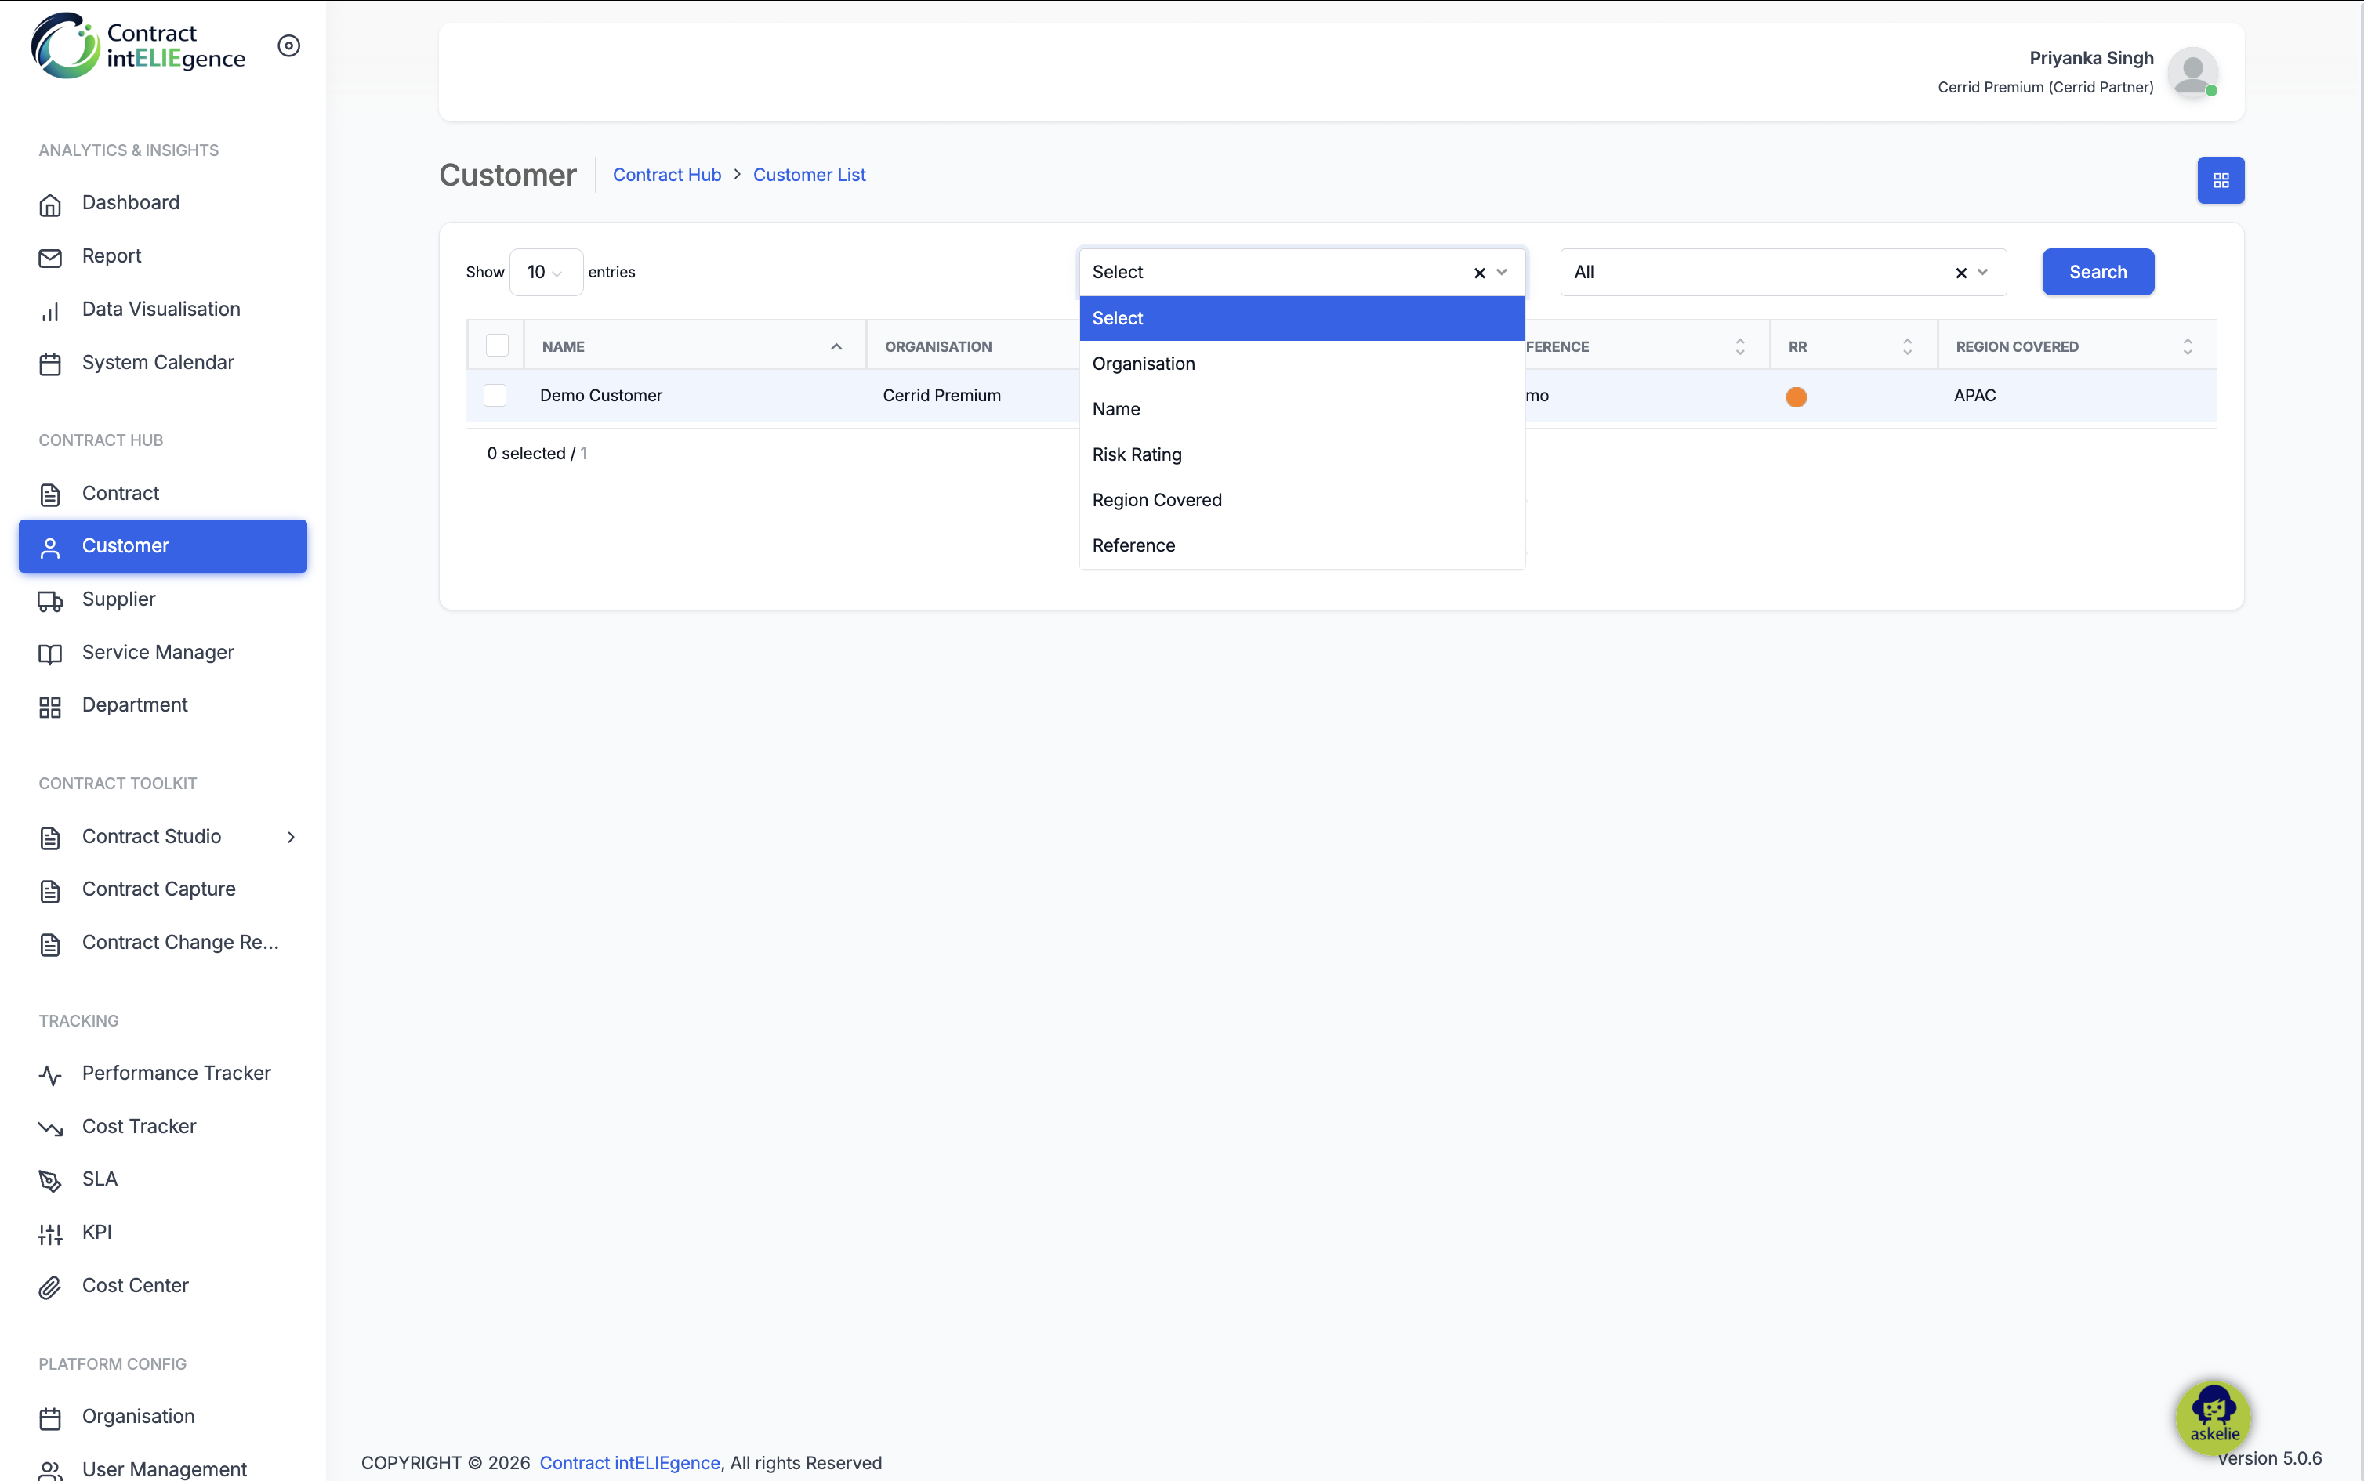Click the Contract intELIEgence logo
Screen dimensions: 2364x1481
[x=138, y=45]
